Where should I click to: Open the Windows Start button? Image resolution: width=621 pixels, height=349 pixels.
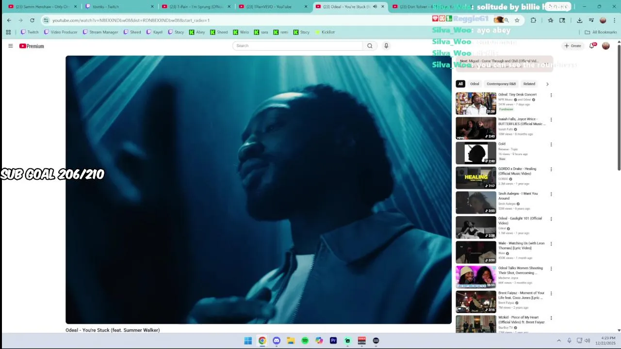click(x=248, y=341)
